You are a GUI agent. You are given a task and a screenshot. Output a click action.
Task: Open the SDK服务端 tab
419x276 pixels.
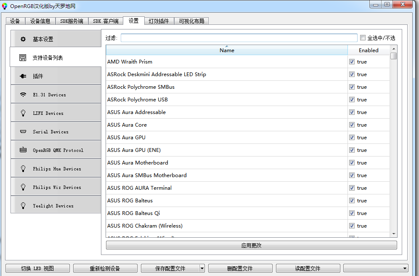[72, 21]
